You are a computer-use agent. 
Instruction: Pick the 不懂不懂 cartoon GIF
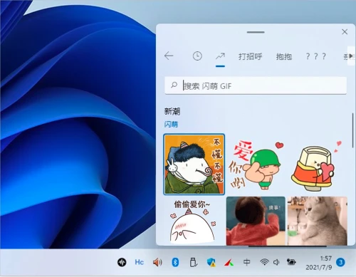point(194,164)
